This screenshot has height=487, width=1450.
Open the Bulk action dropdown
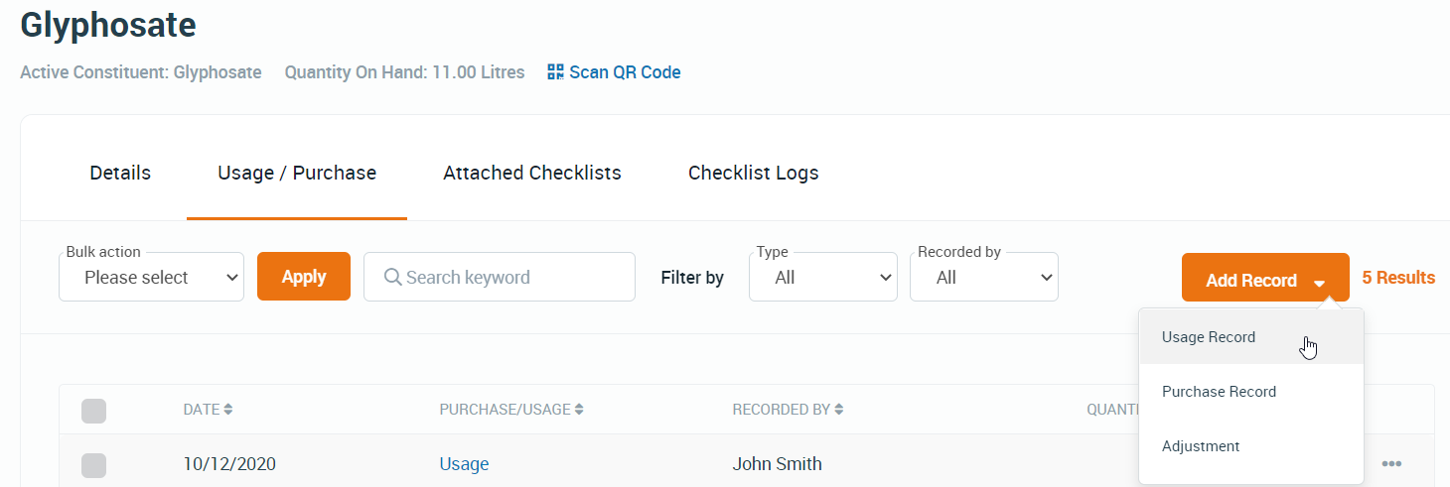(151, 277)
